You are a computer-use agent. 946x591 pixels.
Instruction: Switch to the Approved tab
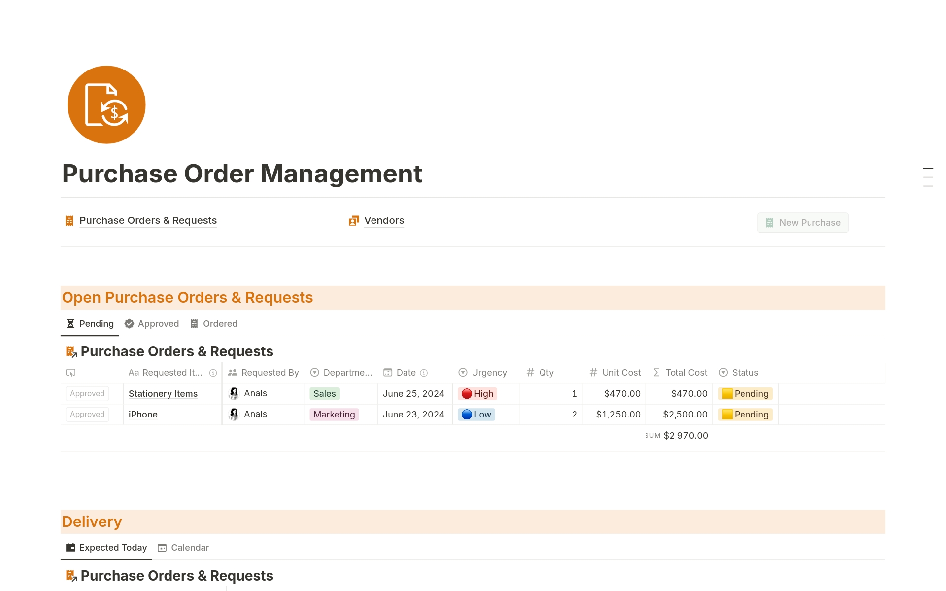[x=152, y=324]
